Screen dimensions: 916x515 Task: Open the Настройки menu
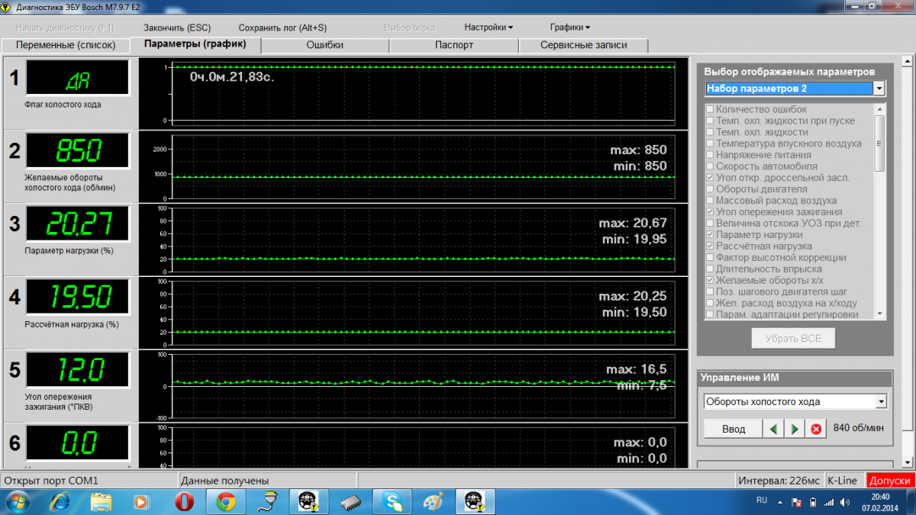click(x=489, y=27)
